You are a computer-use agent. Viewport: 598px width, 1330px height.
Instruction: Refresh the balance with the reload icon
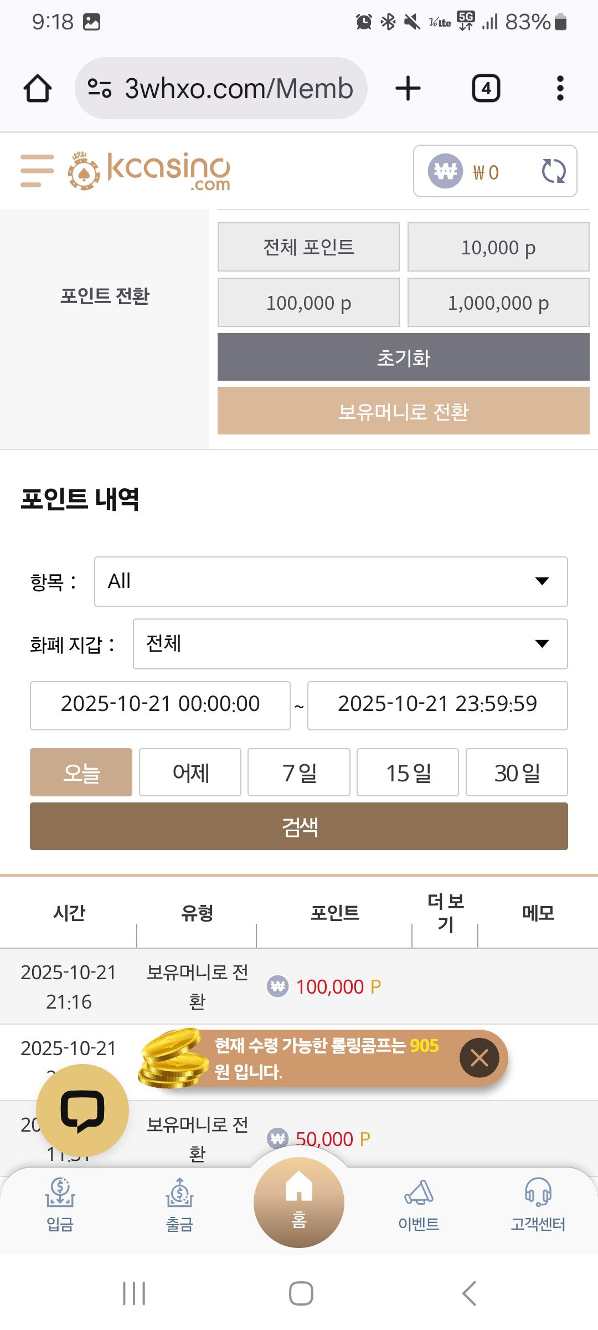(553, 171)
